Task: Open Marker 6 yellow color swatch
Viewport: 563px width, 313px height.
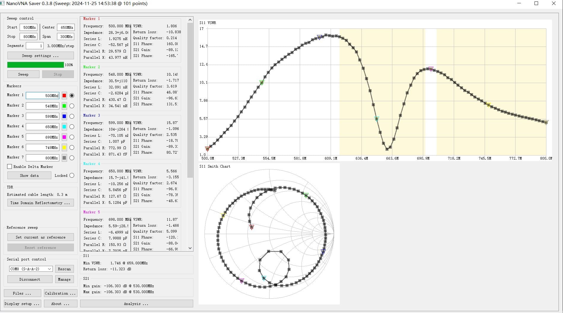Action: tap(64, 147)
